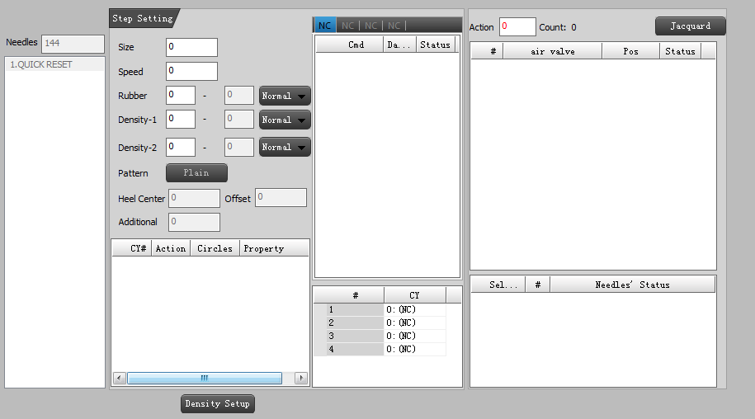Viewport: 755px width, 419px height.
Task: Select row 2 in the CY table
Action: click(355, 322)
